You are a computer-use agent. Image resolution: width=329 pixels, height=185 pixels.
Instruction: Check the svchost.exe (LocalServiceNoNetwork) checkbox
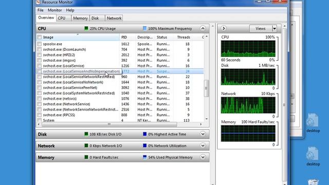point(39,82)
